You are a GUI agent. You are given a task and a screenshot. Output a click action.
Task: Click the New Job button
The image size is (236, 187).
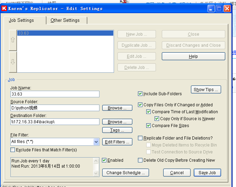(137, 34)
